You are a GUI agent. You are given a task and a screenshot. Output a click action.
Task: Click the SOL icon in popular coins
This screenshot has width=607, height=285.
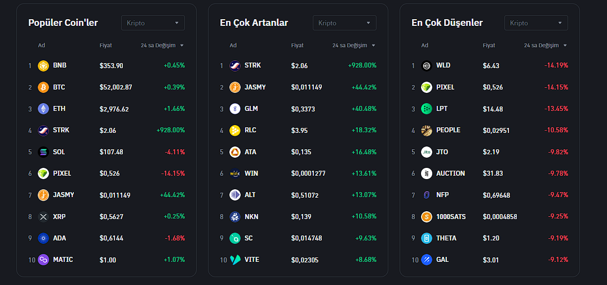43,152
